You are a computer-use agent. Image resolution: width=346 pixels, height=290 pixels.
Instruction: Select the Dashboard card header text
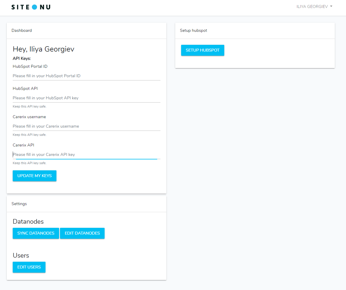(x=22, y=31)
